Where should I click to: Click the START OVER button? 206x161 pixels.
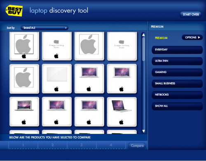click(191, 14)
